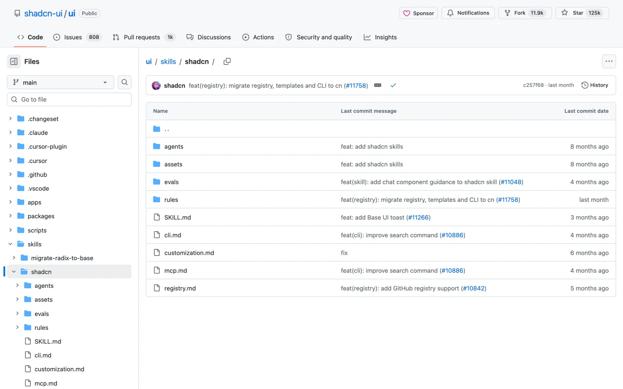Click the shadcn author avatar
Image resolution: width=623 pixels, height=389 pixels.
tap(156, 86)
